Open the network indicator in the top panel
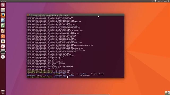Viewport: 170px width, 95px height. pyautogui.click(x=152, y=1)
